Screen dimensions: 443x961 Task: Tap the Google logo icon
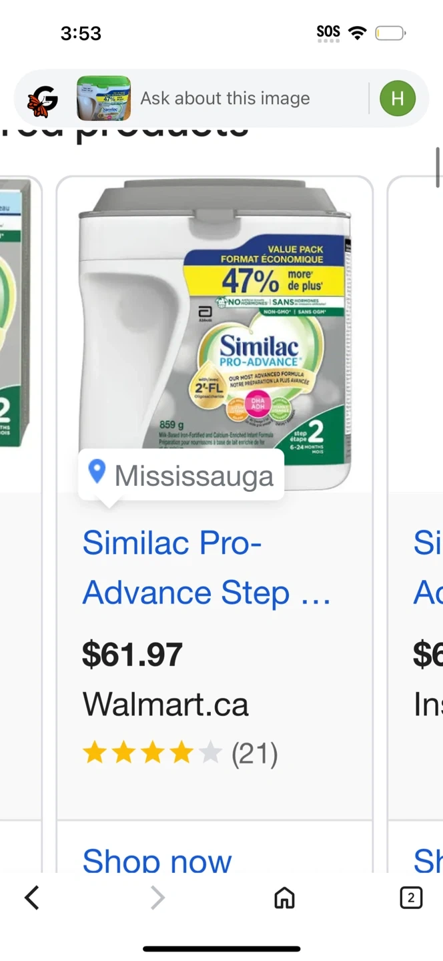point(43,99)
